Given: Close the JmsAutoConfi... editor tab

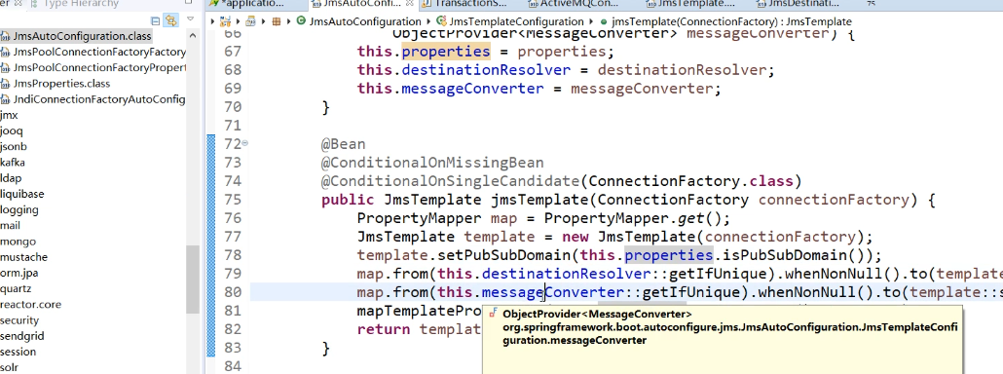Looking at the screenshot, I should (x=410, y=4).
